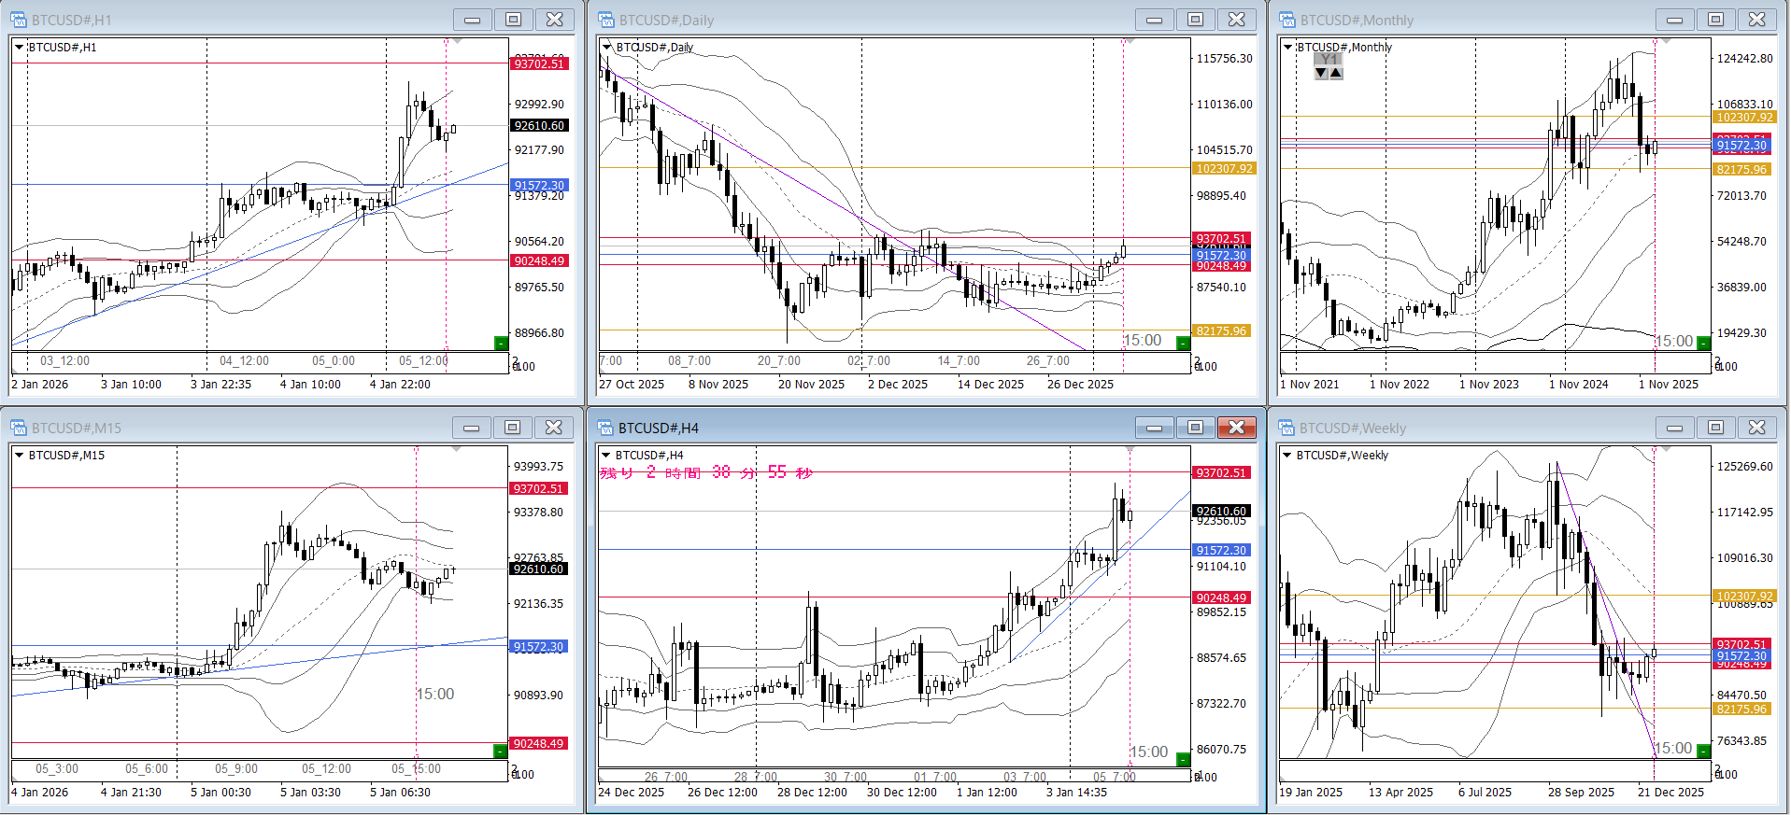Expand the BTCUSD#,M15 chart title triangle
This screenshot has height=815, width=1791.
19,455
